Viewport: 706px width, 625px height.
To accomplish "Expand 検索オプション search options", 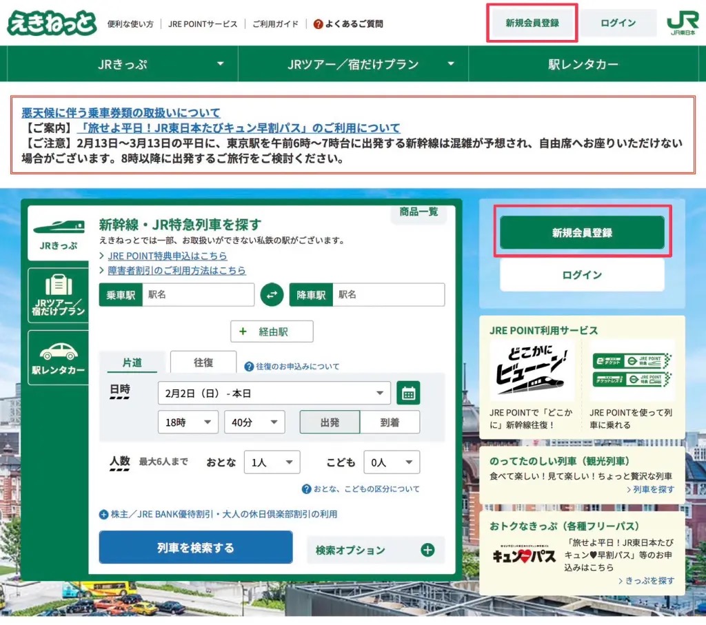I will click(376, 550).
